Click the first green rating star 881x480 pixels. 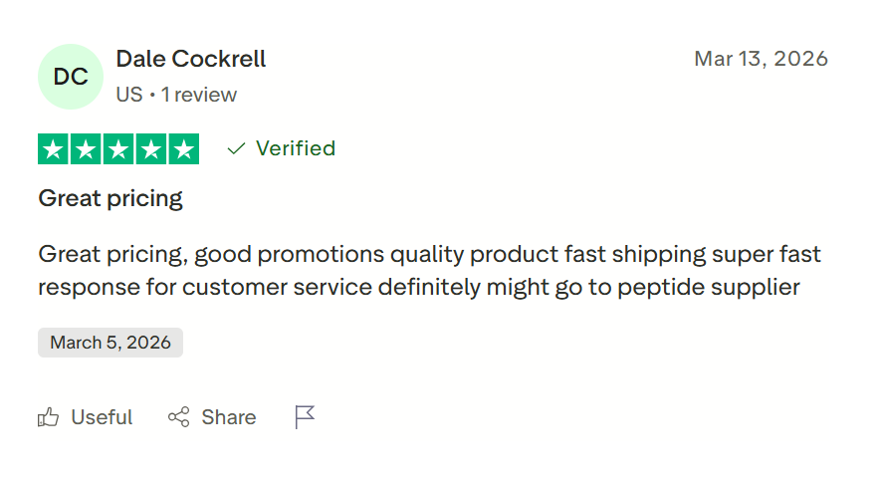click(x=54, y=149)
